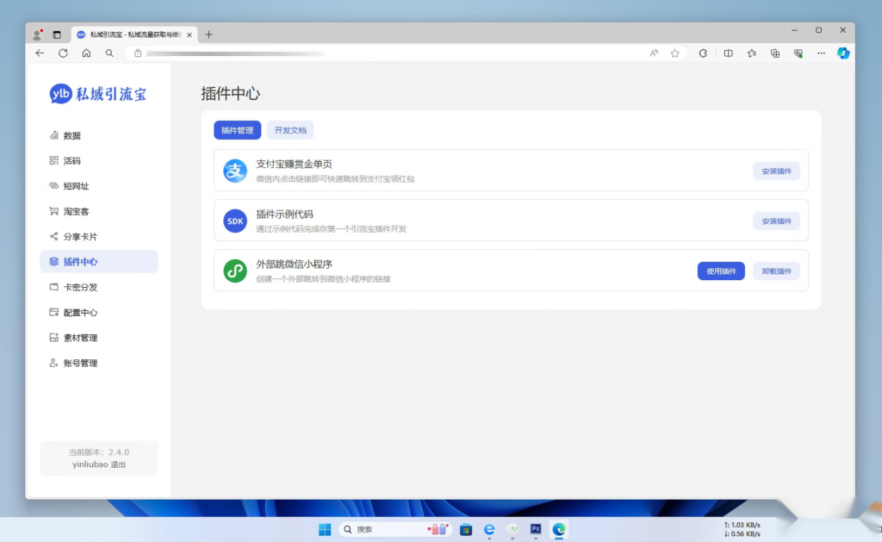Install the 支付宝赚金单页 plugin
This screenshot has width=882, height=542.
[776, 171]
